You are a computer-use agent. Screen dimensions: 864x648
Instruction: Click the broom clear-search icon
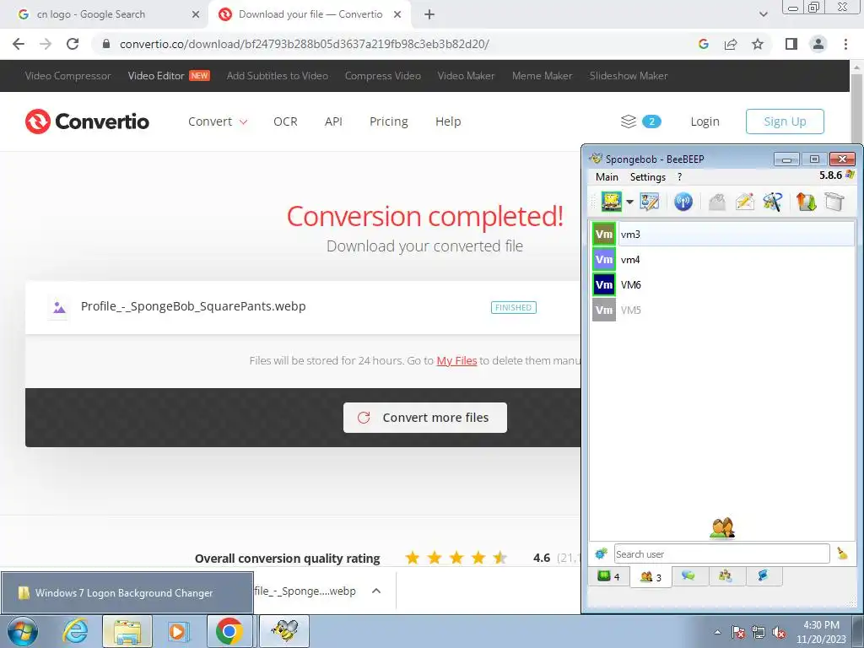pos(843,553)
